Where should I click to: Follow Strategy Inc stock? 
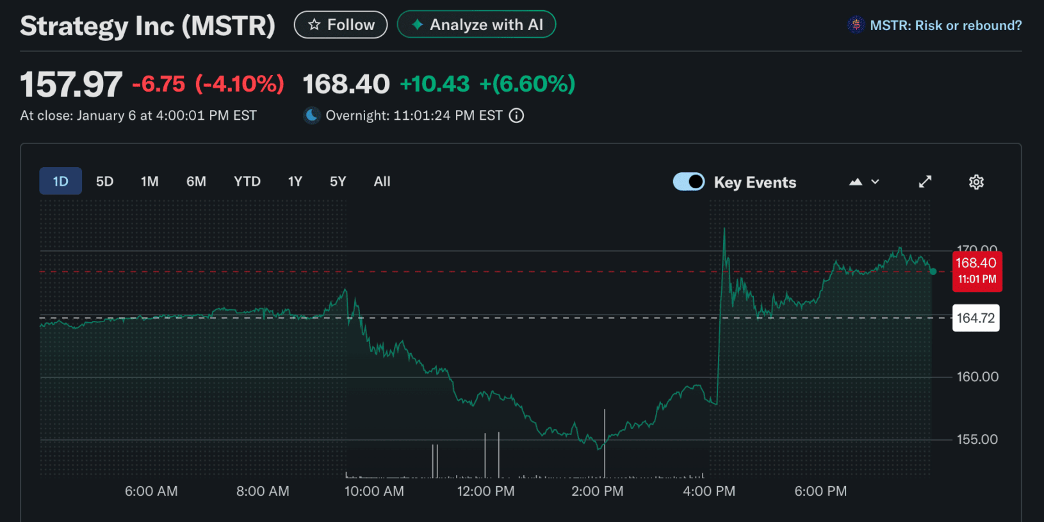(x=341, y=25)
